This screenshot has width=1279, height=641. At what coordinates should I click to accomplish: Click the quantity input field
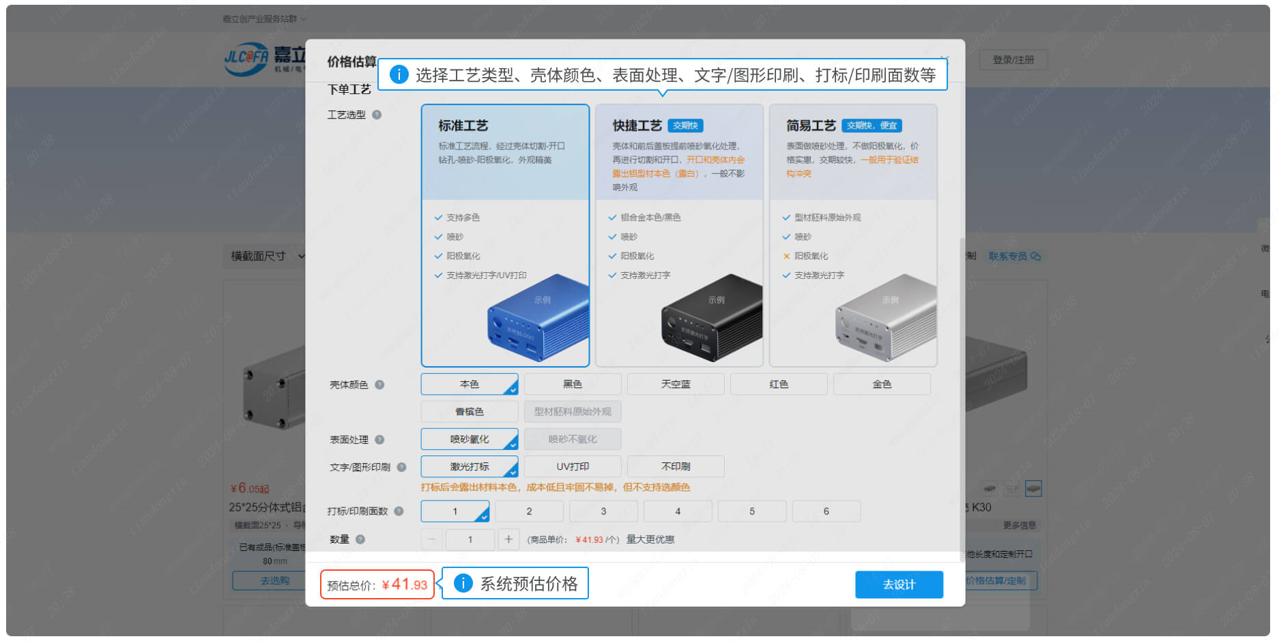470,539
